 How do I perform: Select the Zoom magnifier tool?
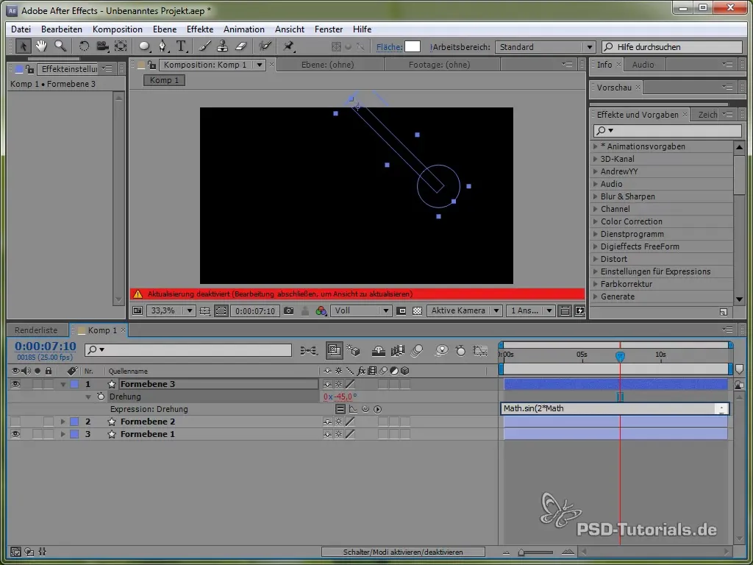[60, 46]
